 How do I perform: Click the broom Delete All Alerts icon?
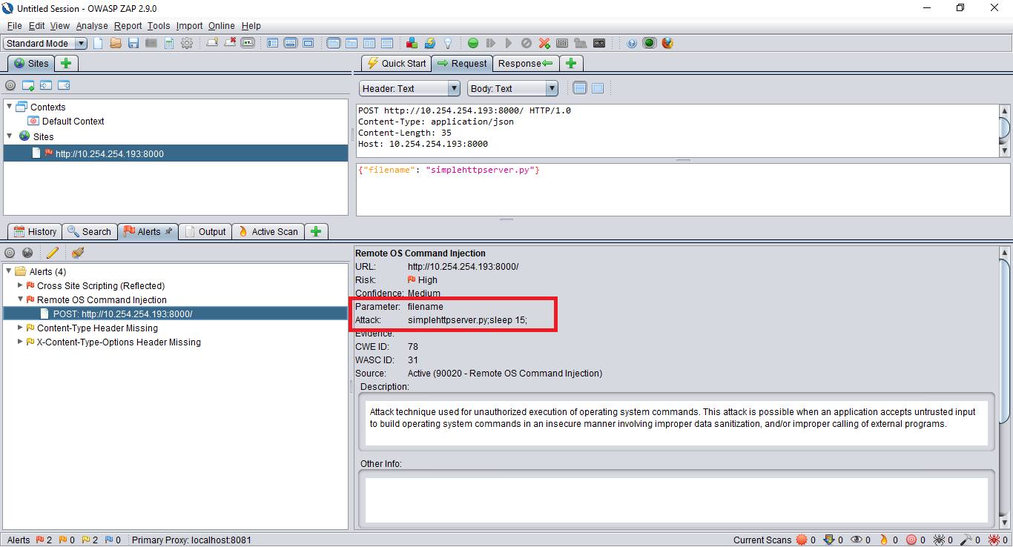(x=78, y=253)
